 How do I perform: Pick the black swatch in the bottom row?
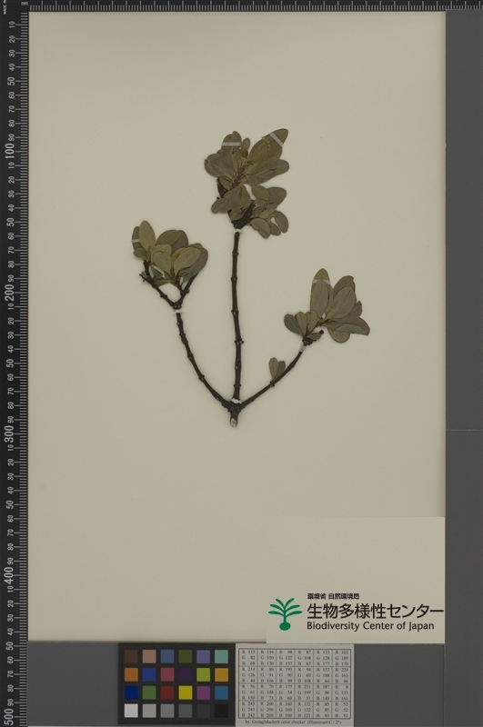(x=221, y=711)
